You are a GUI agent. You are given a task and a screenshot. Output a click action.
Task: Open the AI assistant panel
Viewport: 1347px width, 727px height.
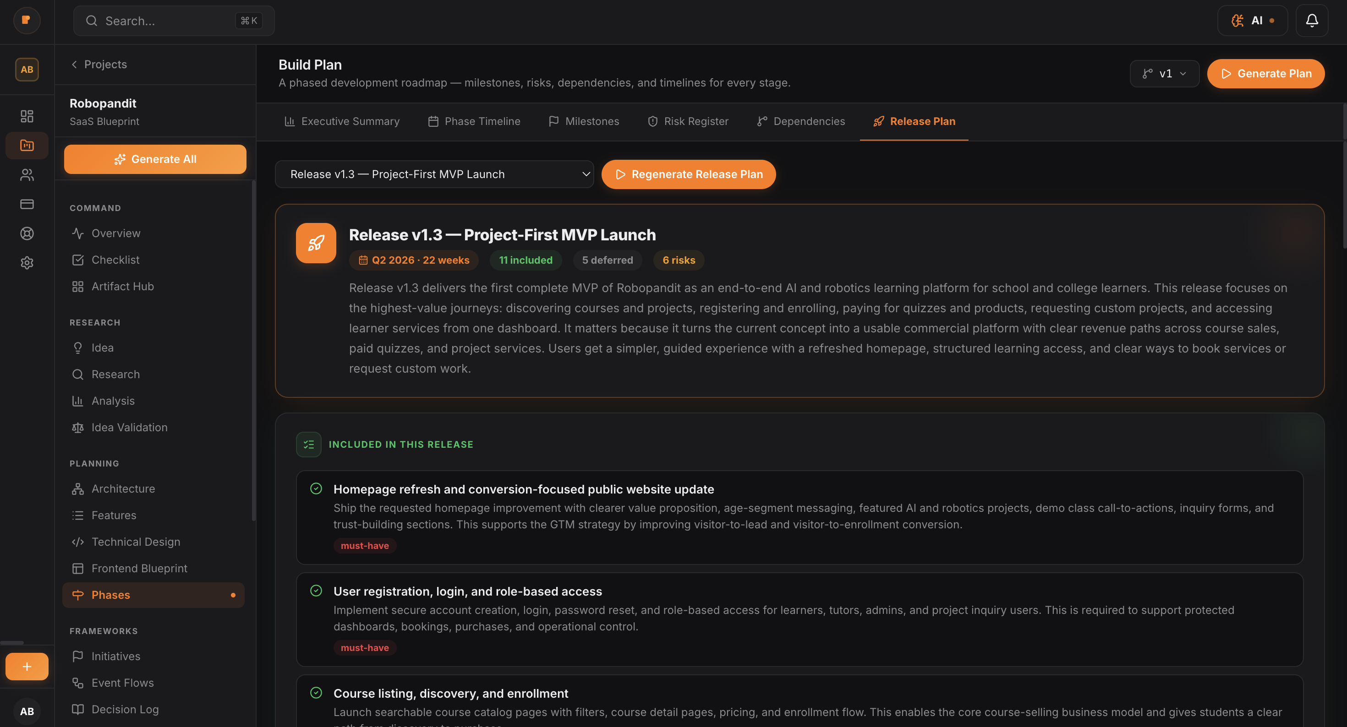pos(1252,21)
